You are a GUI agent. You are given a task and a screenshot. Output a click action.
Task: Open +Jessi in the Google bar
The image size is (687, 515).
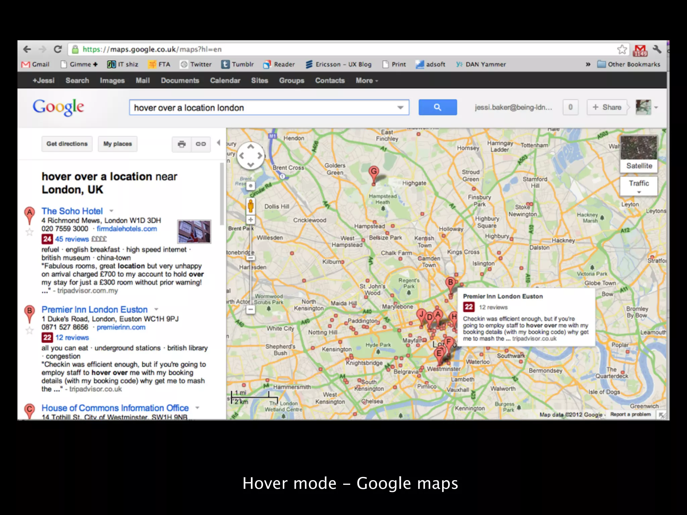tap(43, 81)
